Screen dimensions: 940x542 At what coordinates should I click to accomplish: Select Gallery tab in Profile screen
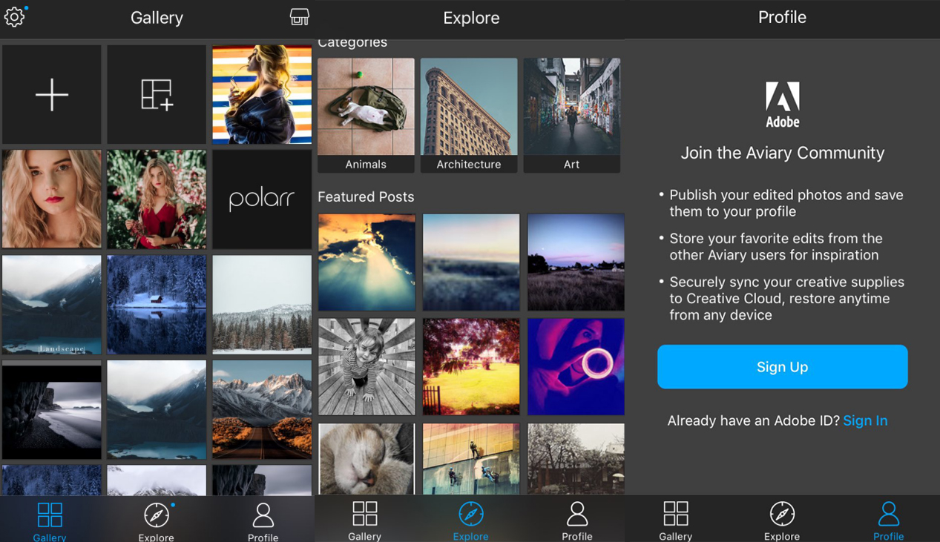[675, 520]
